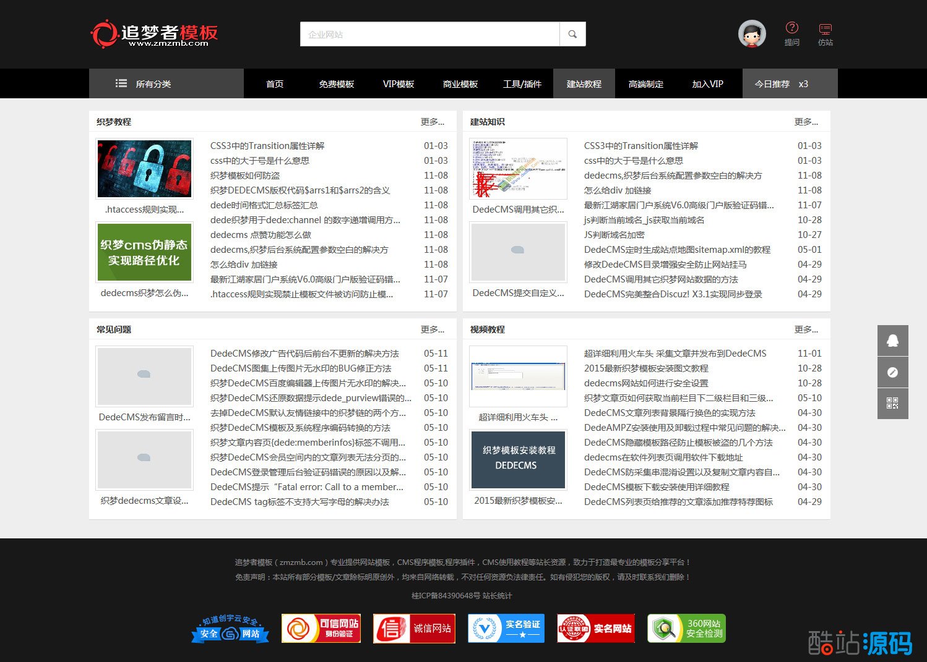Select the 建站教程 navigation tab

click(584, 83)
